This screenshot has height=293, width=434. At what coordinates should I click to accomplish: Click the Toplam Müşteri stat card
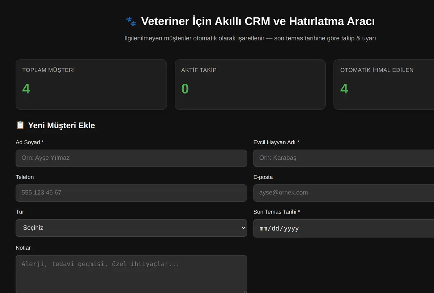tap(91, 85)
